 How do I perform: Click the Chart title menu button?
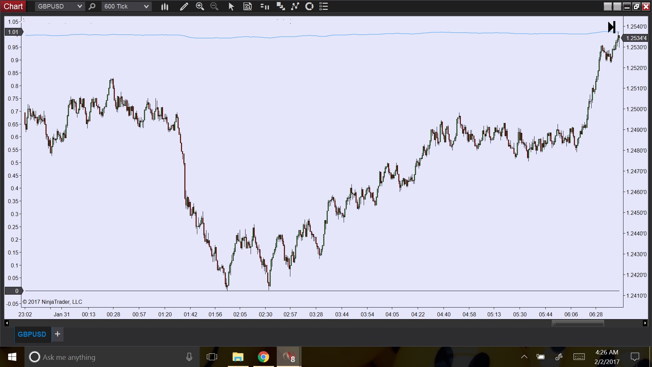tap(13, 6)
